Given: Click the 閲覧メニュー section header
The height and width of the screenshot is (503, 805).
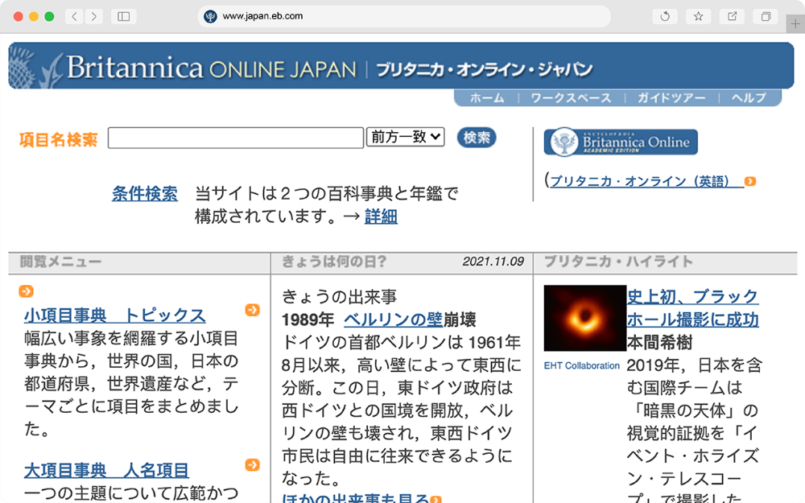Looking at the screenshot, I should [x=60, y=262].
